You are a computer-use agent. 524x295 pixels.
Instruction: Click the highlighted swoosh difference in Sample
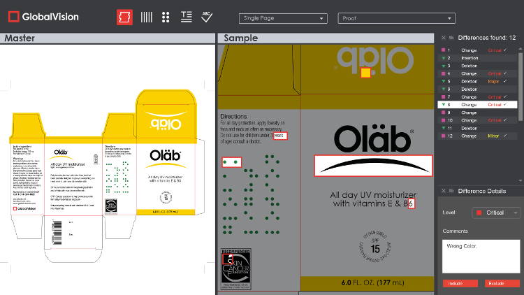tap(373, 166)
